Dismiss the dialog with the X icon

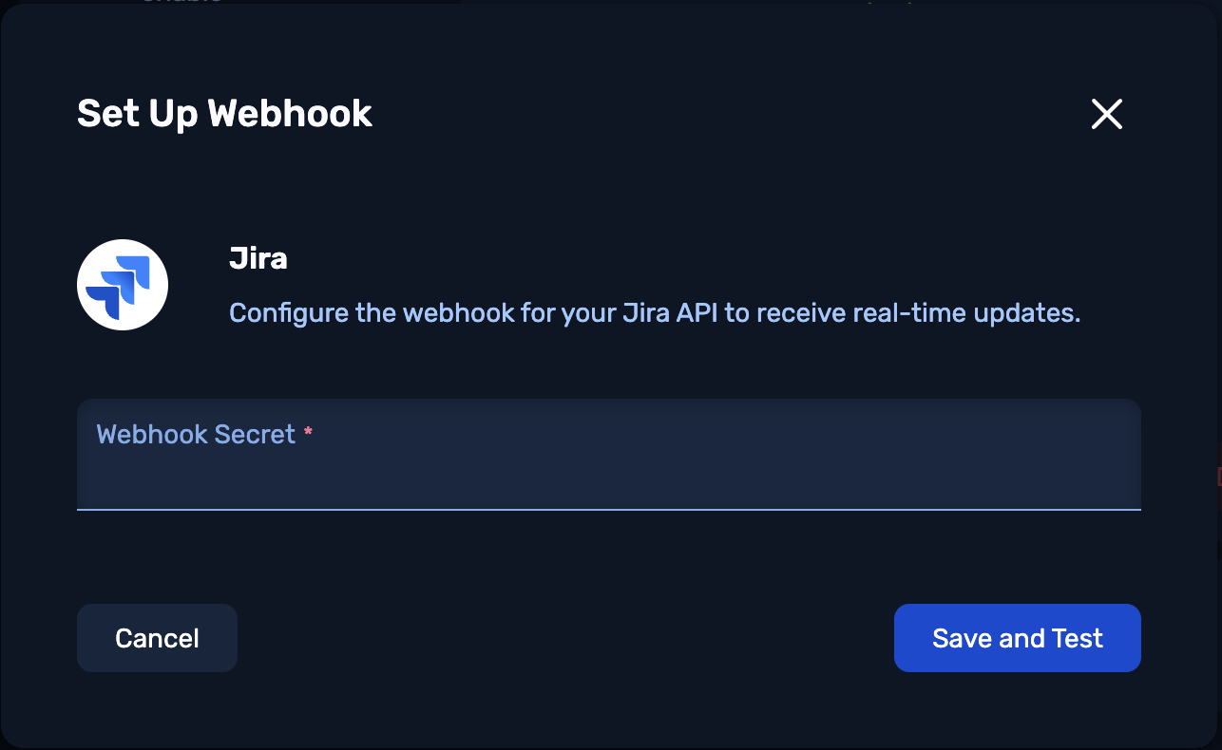tap(1106, 114)
